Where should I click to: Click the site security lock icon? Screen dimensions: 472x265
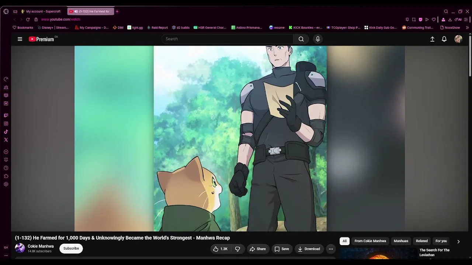(36, 20)
